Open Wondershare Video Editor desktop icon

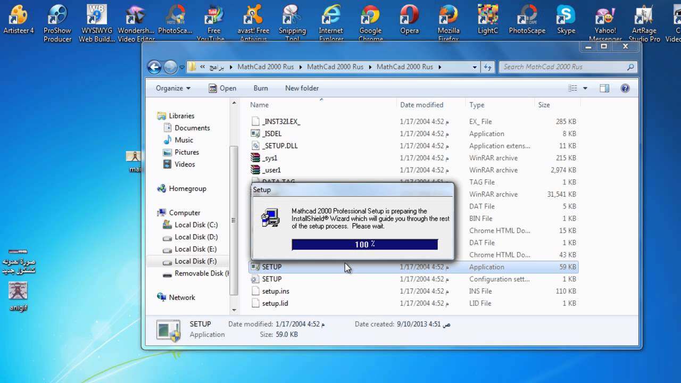(x=136, y=22)
